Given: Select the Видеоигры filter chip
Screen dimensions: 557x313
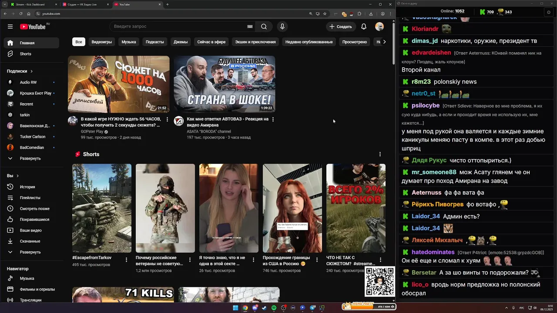Looking at the screenshot, I should [x=101, y=42].
